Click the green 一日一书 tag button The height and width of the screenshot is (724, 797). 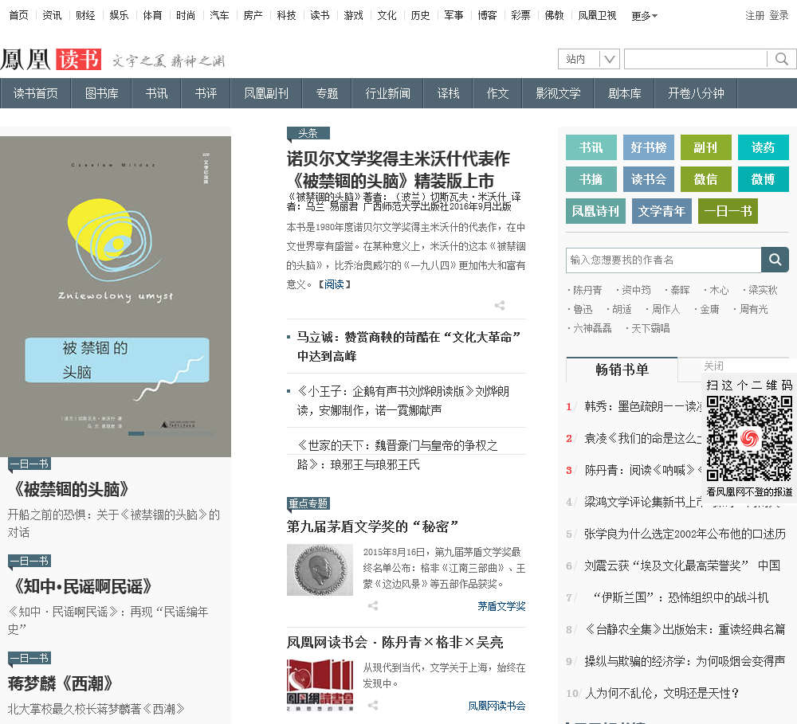pyautogui.click(x=728, y=211)
